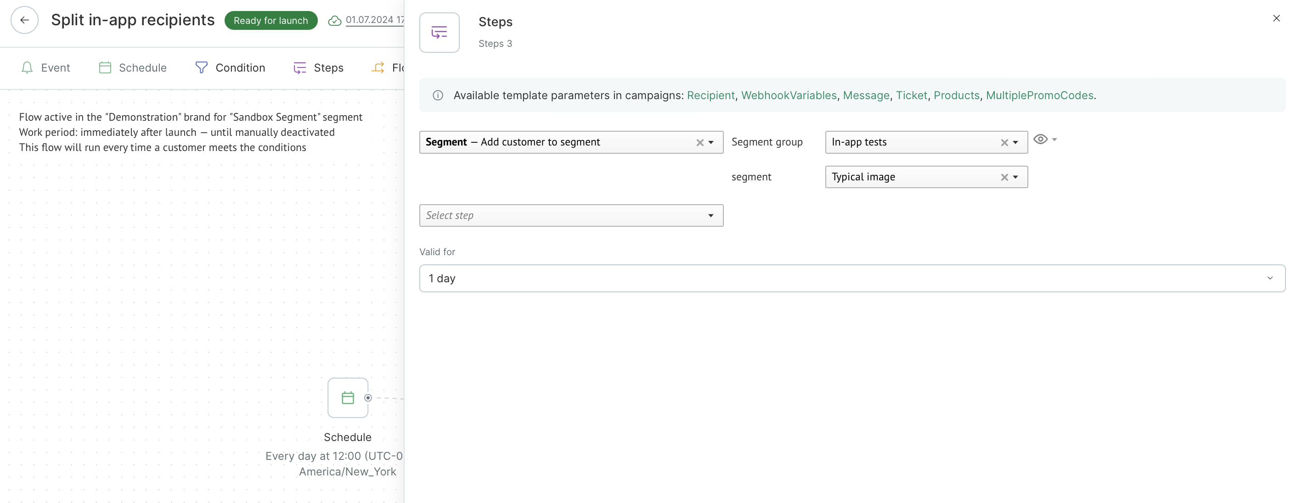Open the saved date 01.07.2024 link
1297x503 pixels.
375,20
